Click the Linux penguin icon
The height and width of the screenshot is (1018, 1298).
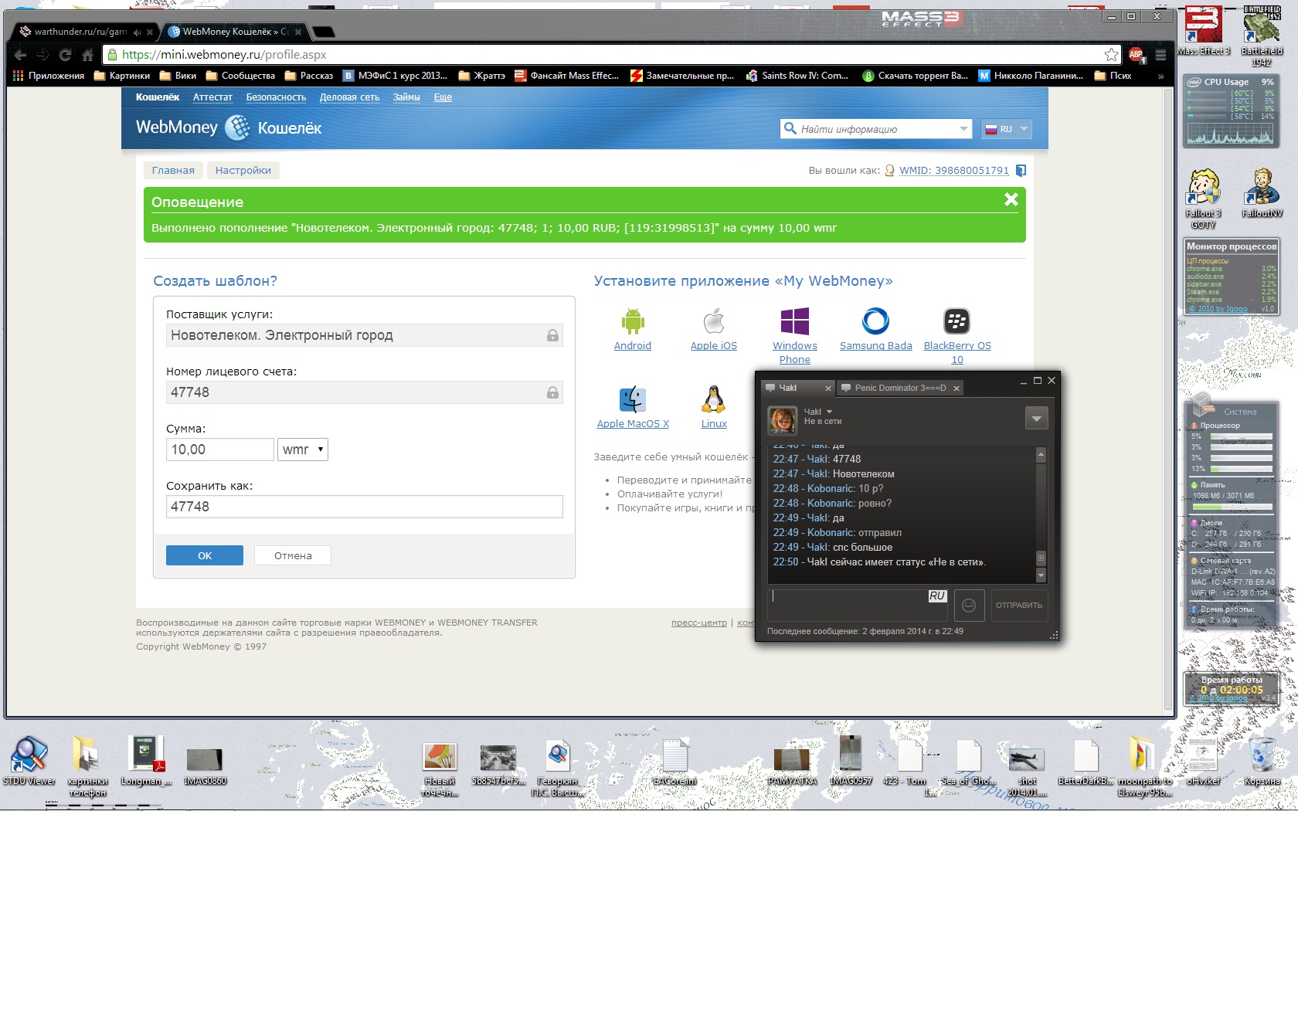[x=713, y=399]
